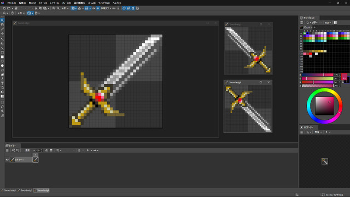Open the layer blend mode dropdown
The width and height of the screenshot is (350, 197).
(30, 150)
